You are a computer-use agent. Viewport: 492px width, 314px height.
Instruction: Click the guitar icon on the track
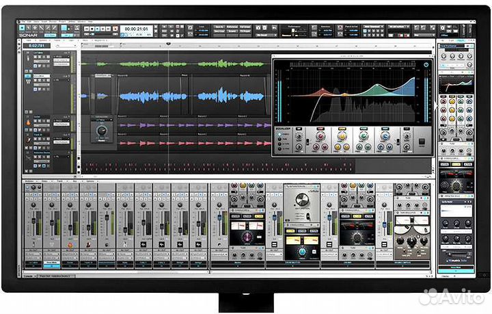point(29,120)
